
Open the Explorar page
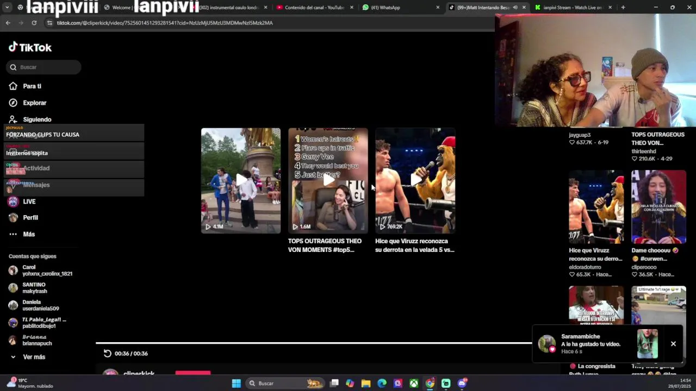[x=35, y=103]
